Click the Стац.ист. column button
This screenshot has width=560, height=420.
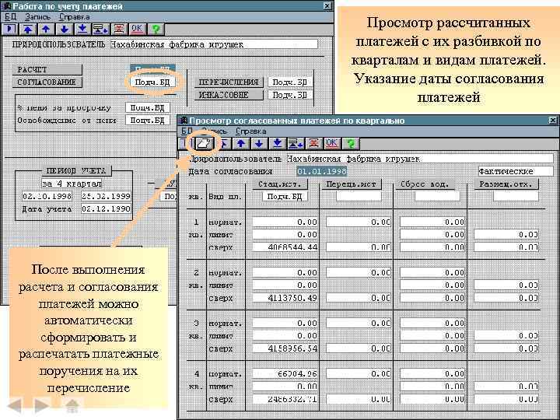pos(280,184)
